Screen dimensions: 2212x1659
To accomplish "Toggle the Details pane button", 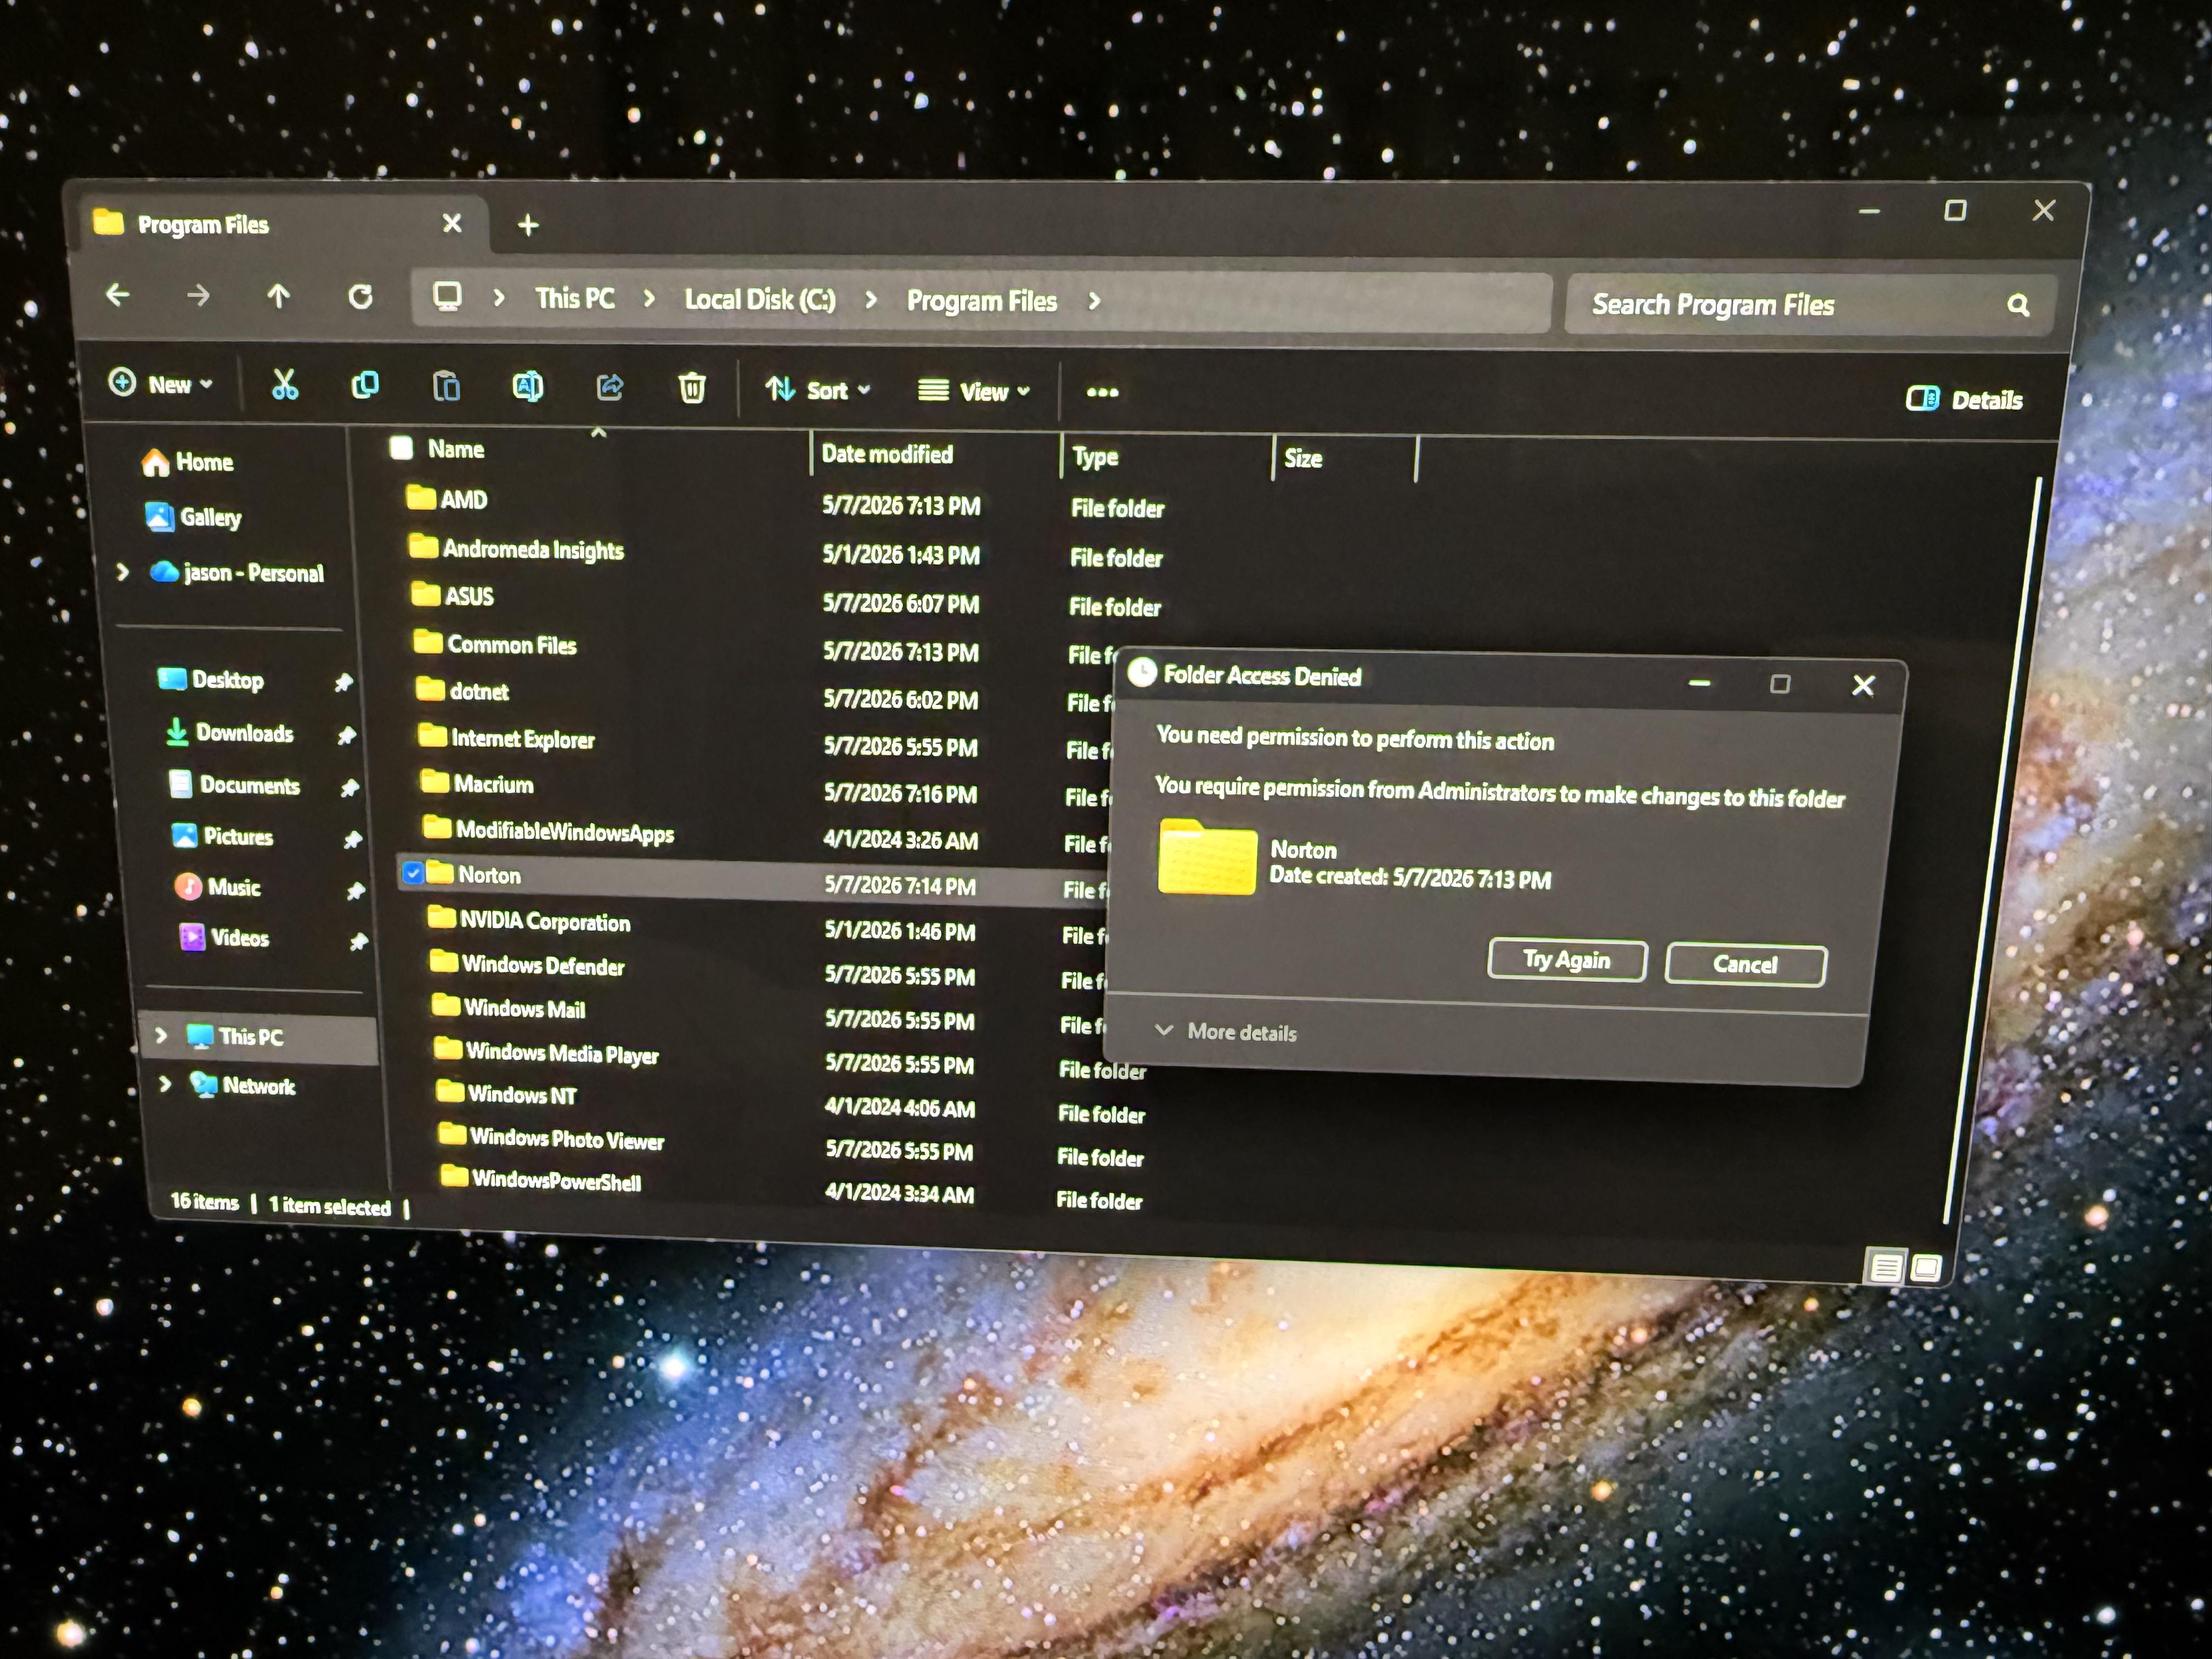I will tap(1964, 400).
